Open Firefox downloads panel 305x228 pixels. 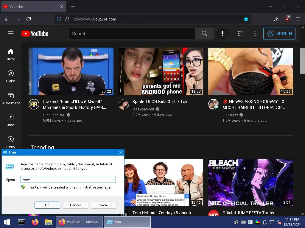click(276, 19)
